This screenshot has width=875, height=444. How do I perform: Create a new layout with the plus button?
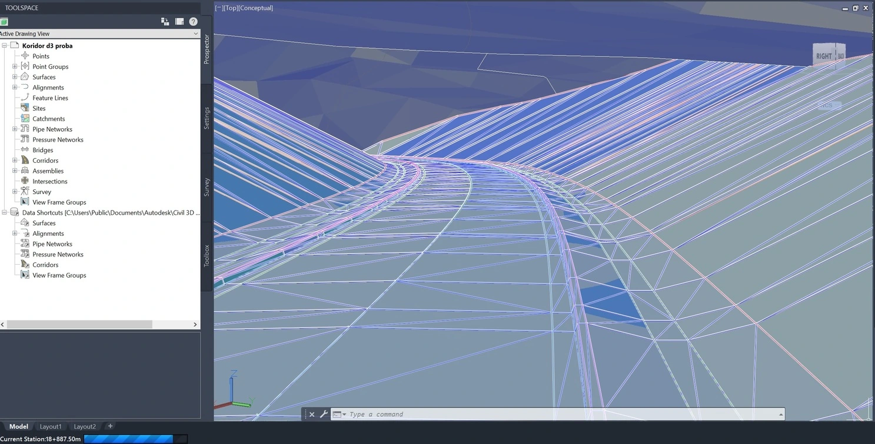(109, 426)
